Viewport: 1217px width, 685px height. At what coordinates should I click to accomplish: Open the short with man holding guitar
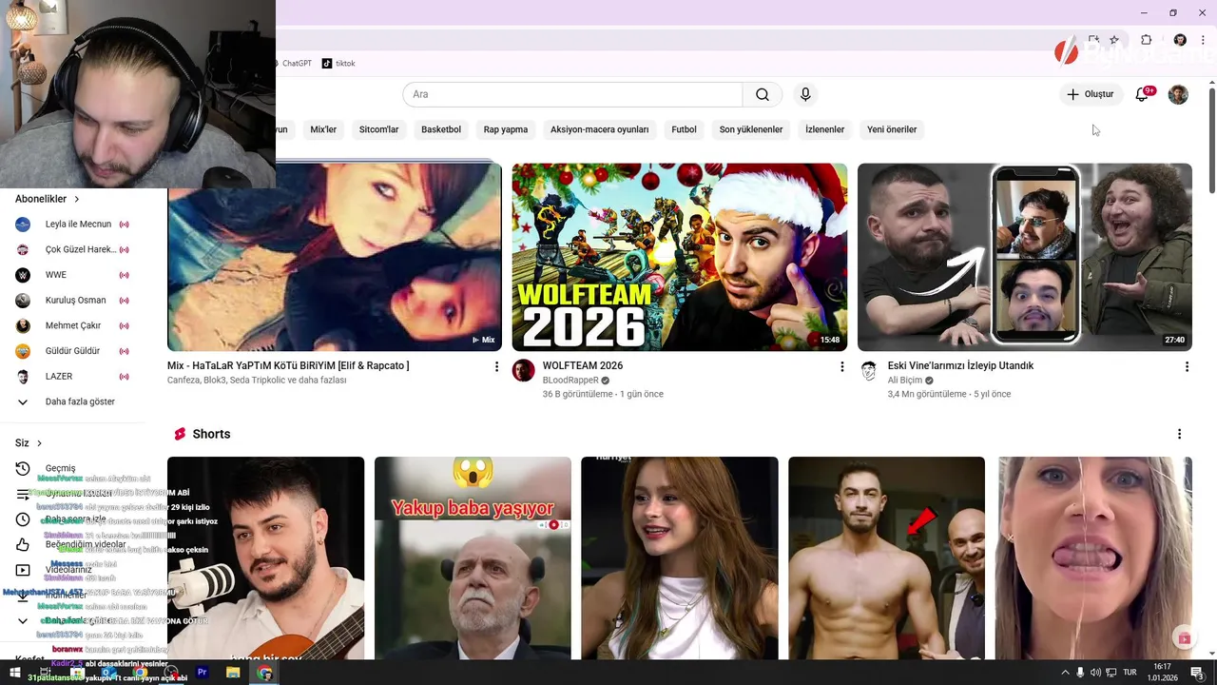(x=265, y=558)
